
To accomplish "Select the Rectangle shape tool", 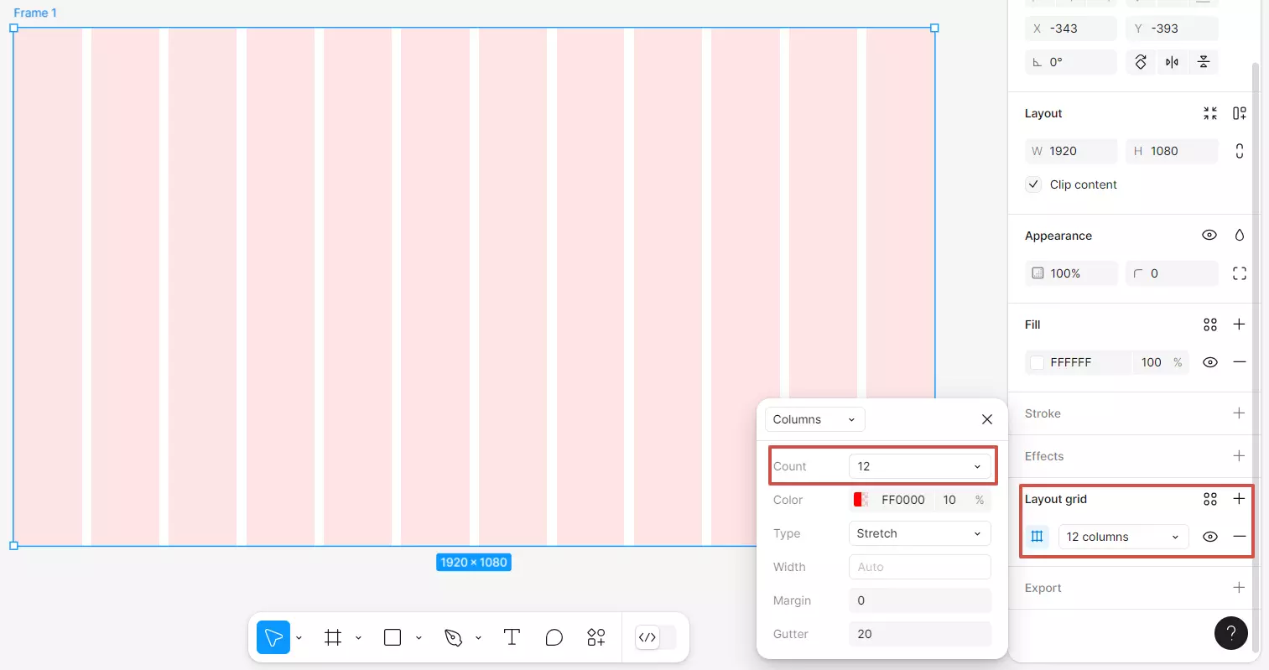I will [x=393, y=638].
